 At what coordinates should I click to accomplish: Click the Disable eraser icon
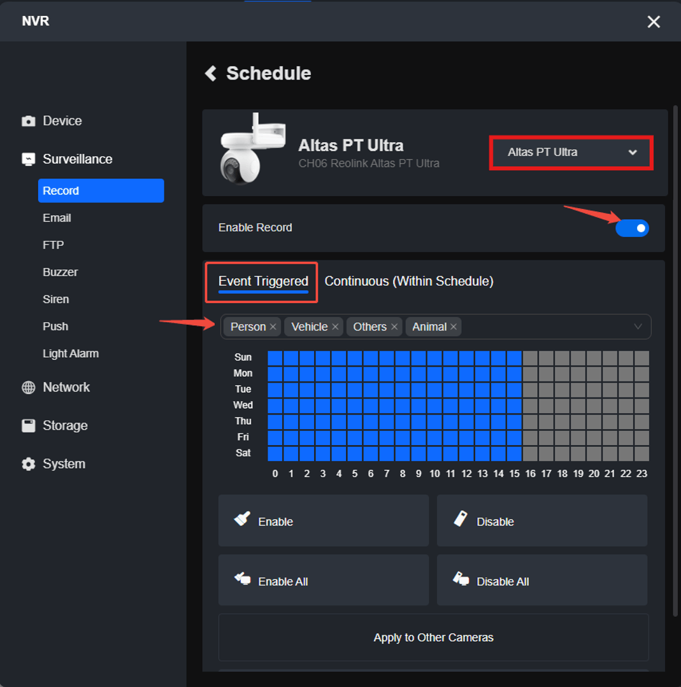click(x=461, y=519)
